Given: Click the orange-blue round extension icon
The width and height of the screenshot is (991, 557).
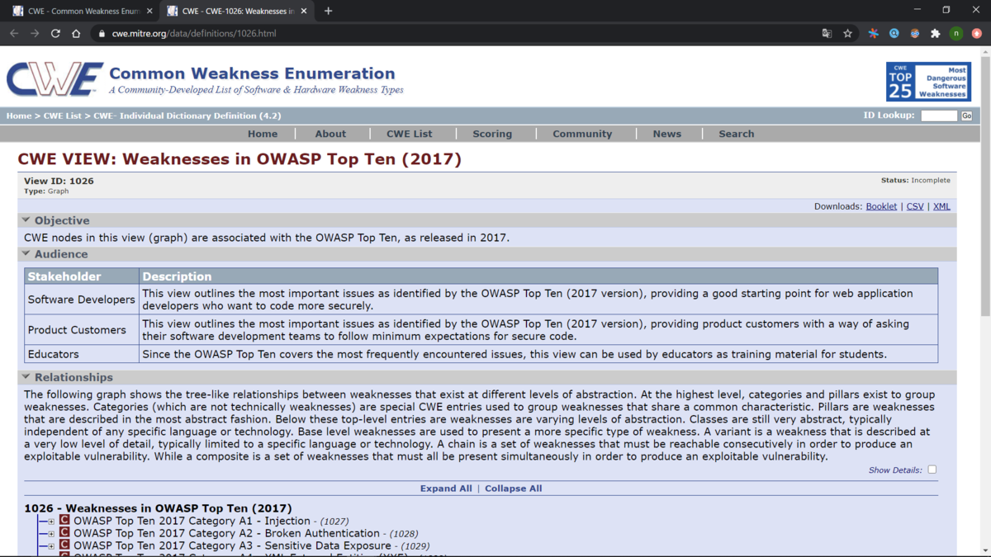Looking at the screenshot, I should [914, 34].
